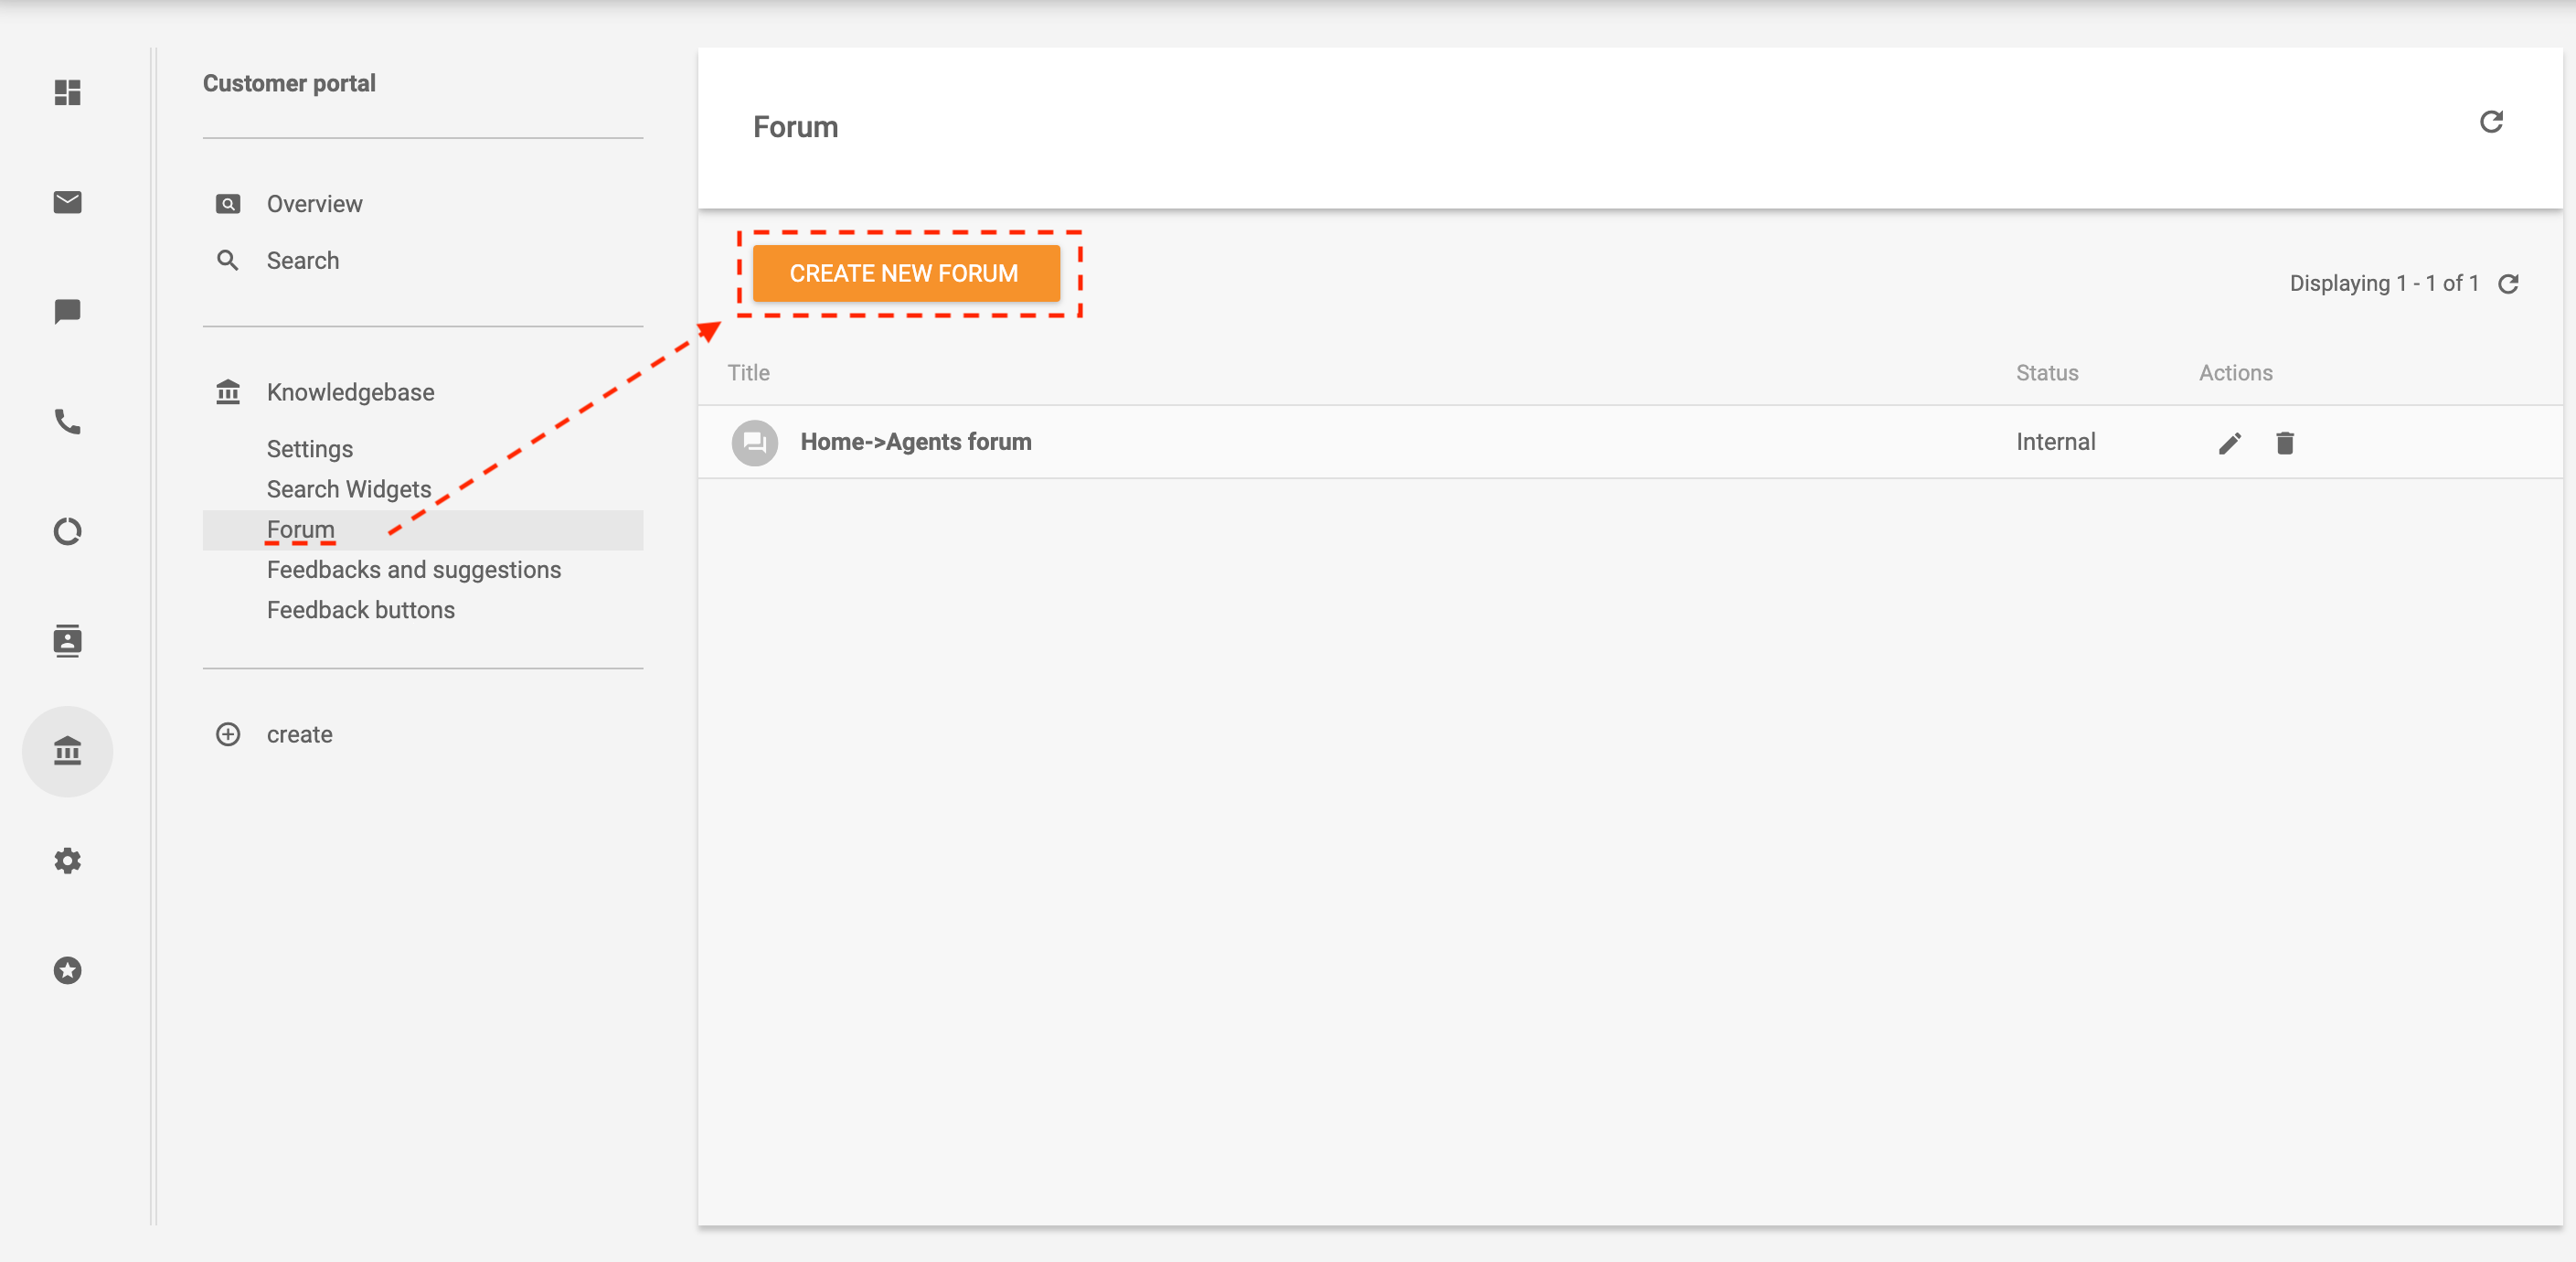Click Create New Forum button
Viewport: 2576px width, 1262px height.
(x=905, y=273)
